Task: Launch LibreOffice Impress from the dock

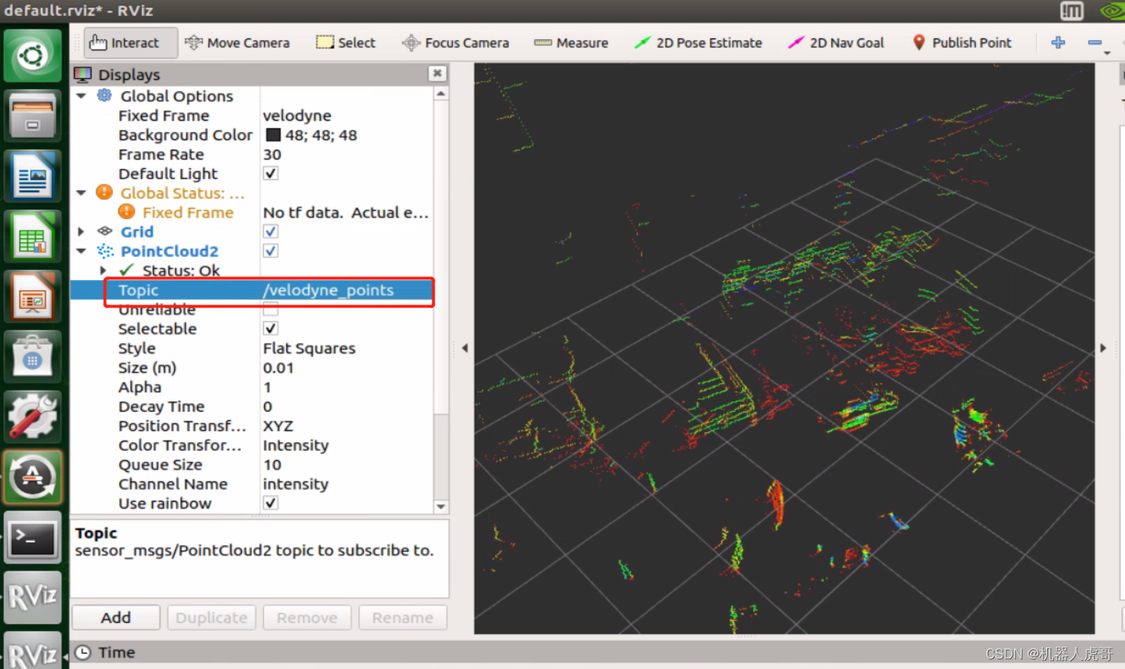Action: tap(32, 296)
